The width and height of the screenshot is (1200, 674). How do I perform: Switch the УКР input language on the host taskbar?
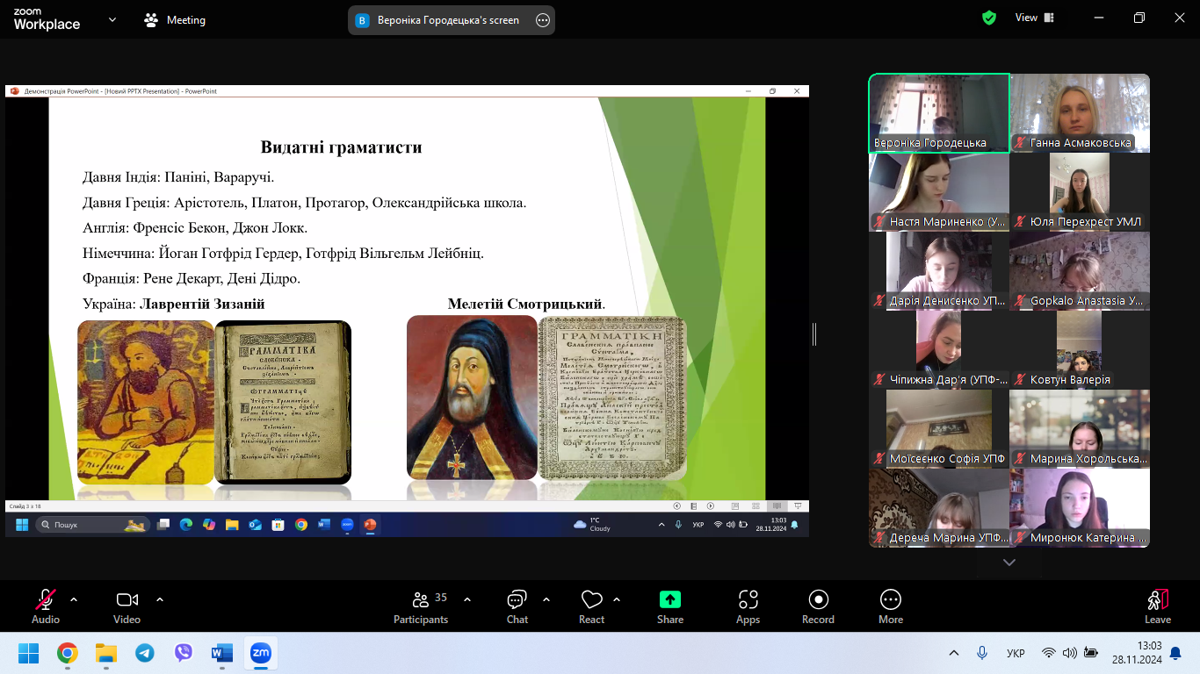click(x=1016, y=653)
